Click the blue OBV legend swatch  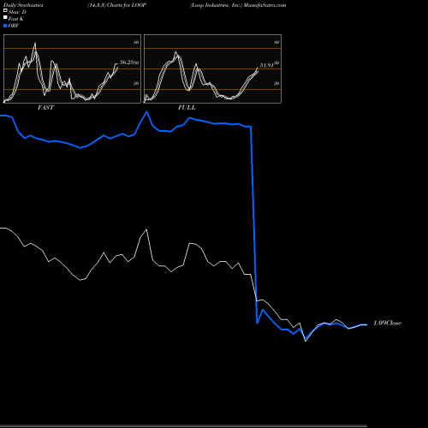coord(5,26)
